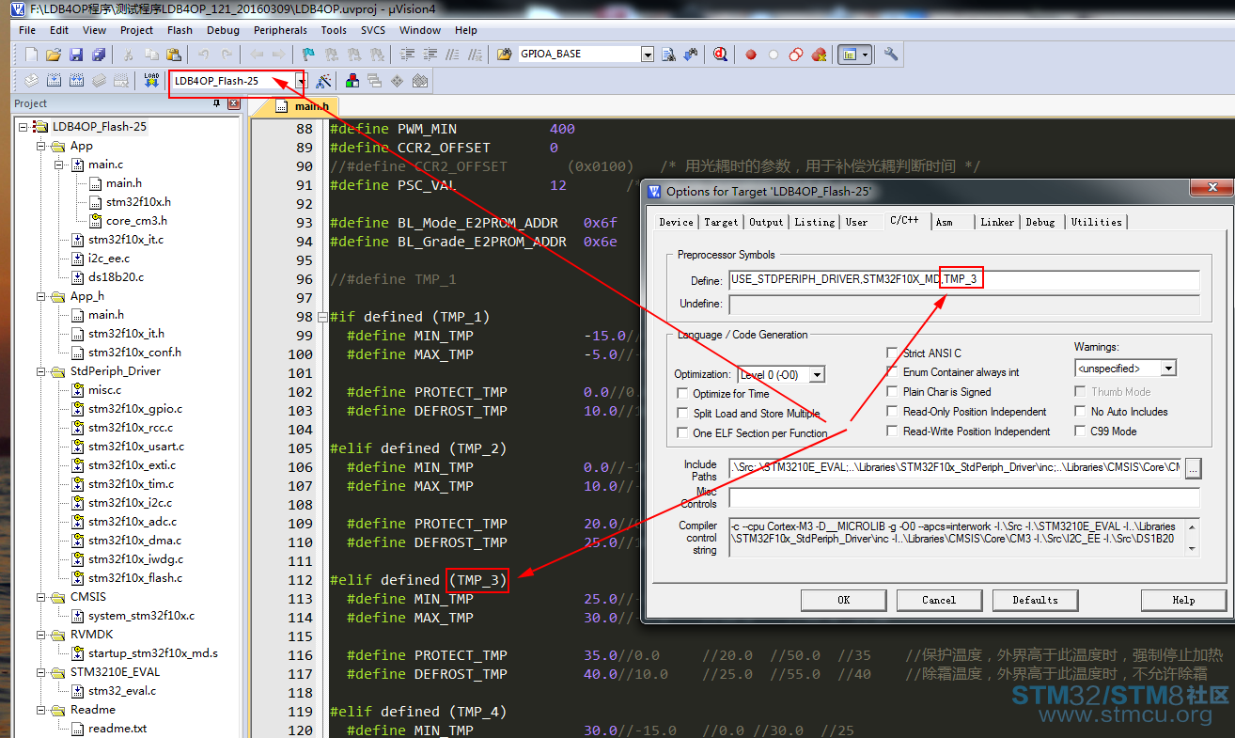Open the LDB4OP_Flash-25 target selector dropdown
The height and width of the screenshot is (738, 1235).
301,81
